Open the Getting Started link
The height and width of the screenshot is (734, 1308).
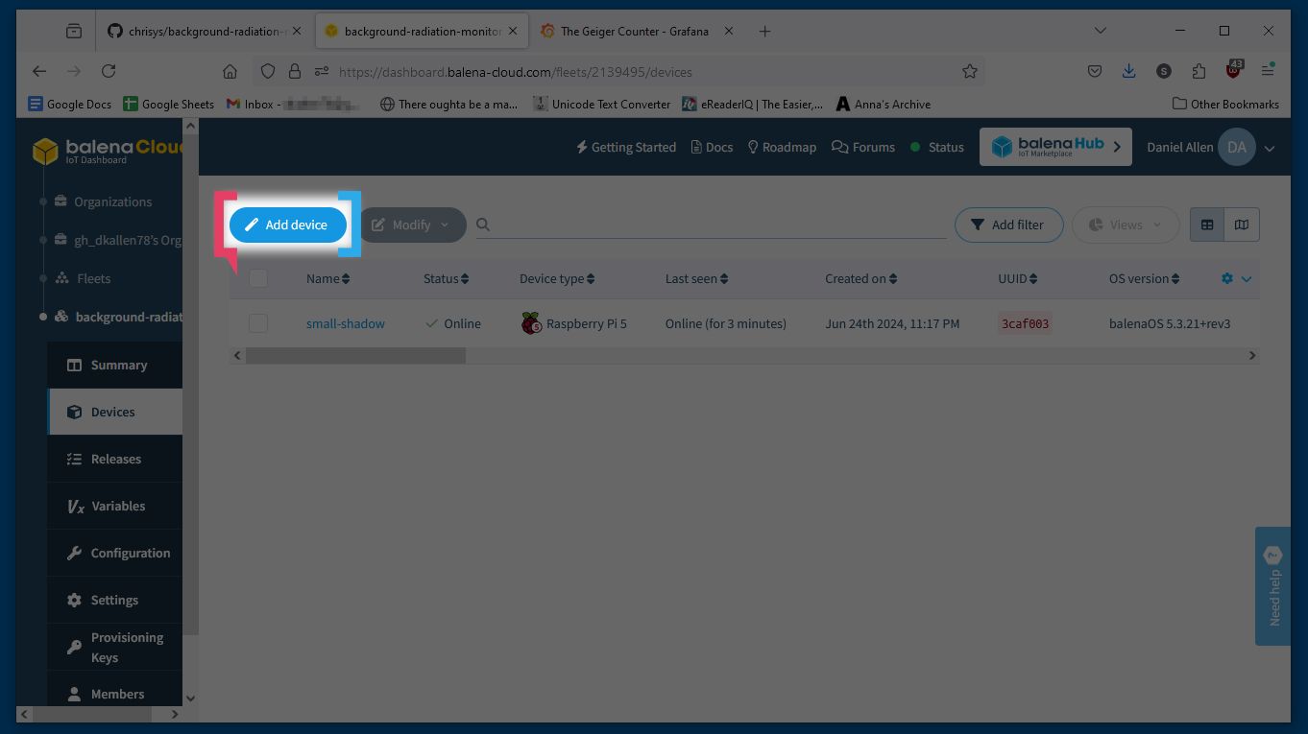tap(626, 147)
